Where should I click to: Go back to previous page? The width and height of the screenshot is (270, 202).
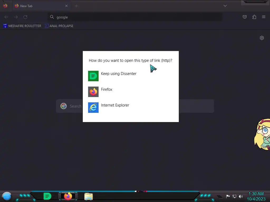(x=6, y=17)
